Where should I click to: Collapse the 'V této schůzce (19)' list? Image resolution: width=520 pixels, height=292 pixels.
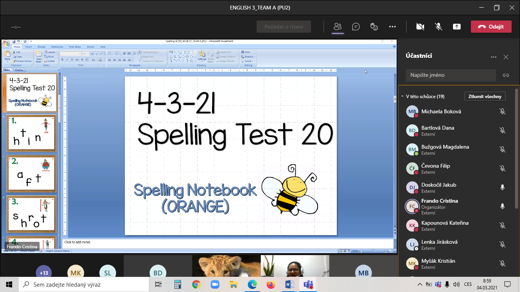pos(402,97)
